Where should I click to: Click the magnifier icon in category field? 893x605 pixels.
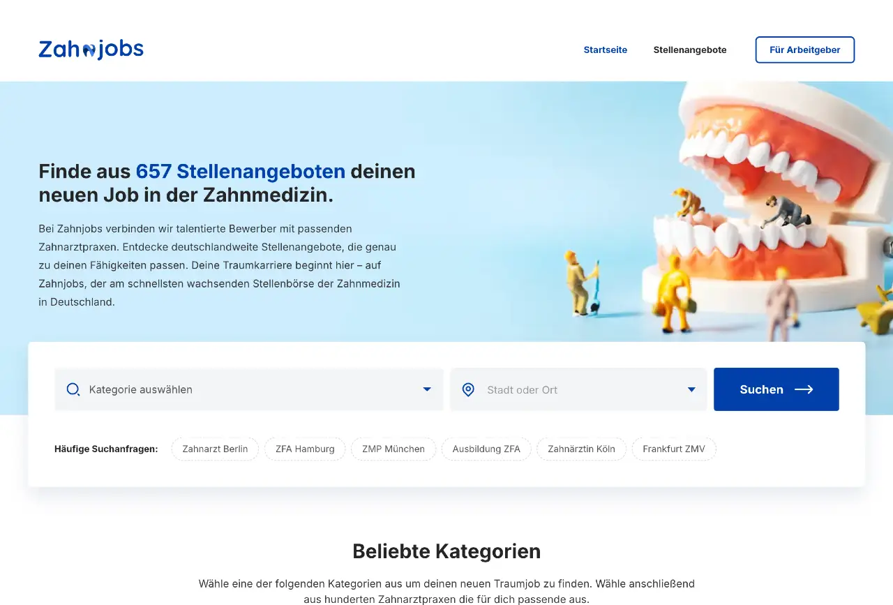coord(73,389)
